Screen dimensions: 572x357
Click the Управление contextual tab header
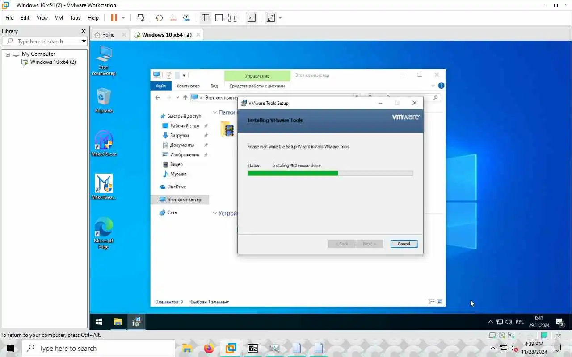(x=257, y=76)
